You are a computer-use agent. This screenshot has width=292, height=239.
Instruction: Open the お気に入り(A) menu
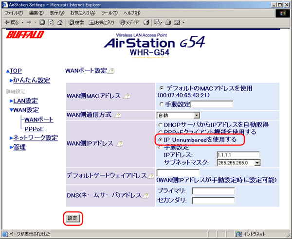point(83,13)
